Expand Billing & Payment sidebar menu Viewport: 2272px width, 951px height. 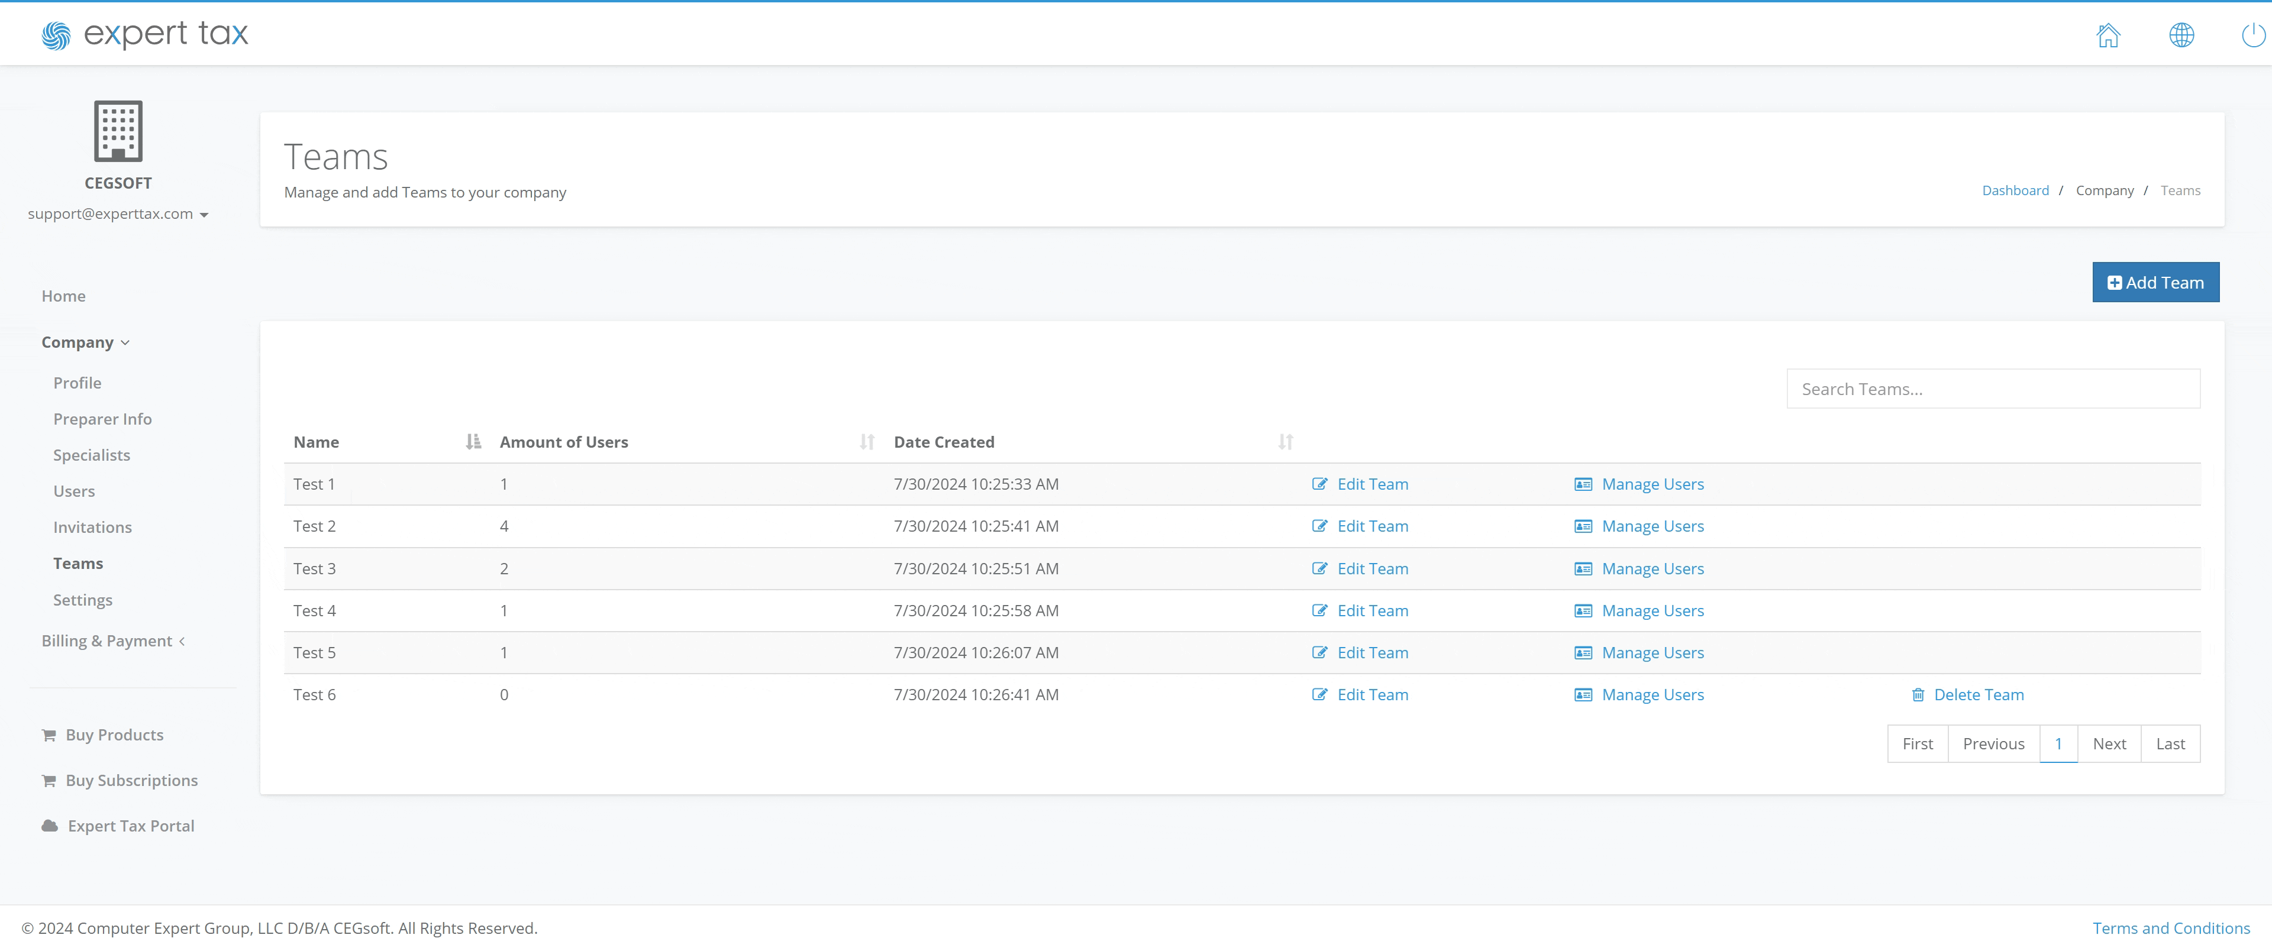[113, 641]
